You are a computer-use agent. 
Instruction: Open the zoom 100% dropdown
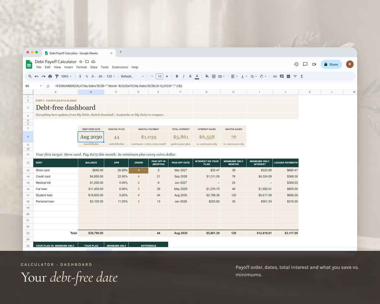pyautogui.click(x=66, y=76)
